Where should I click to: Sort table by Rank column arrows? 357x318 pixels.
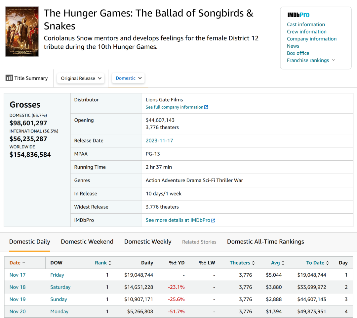click(x=110, y=263)
